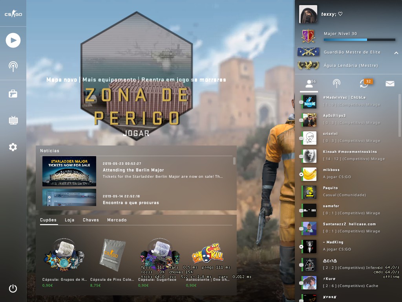Open the Play menu button
The width and height of the screenshot is (402, 302).
tap(13, 41)
